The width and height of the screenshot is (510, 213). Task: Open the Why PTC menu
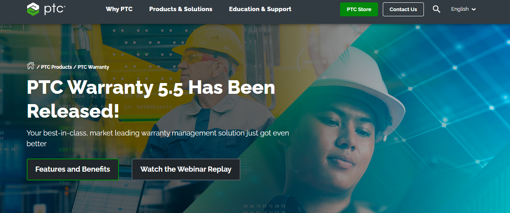click(x=119, y=9)
